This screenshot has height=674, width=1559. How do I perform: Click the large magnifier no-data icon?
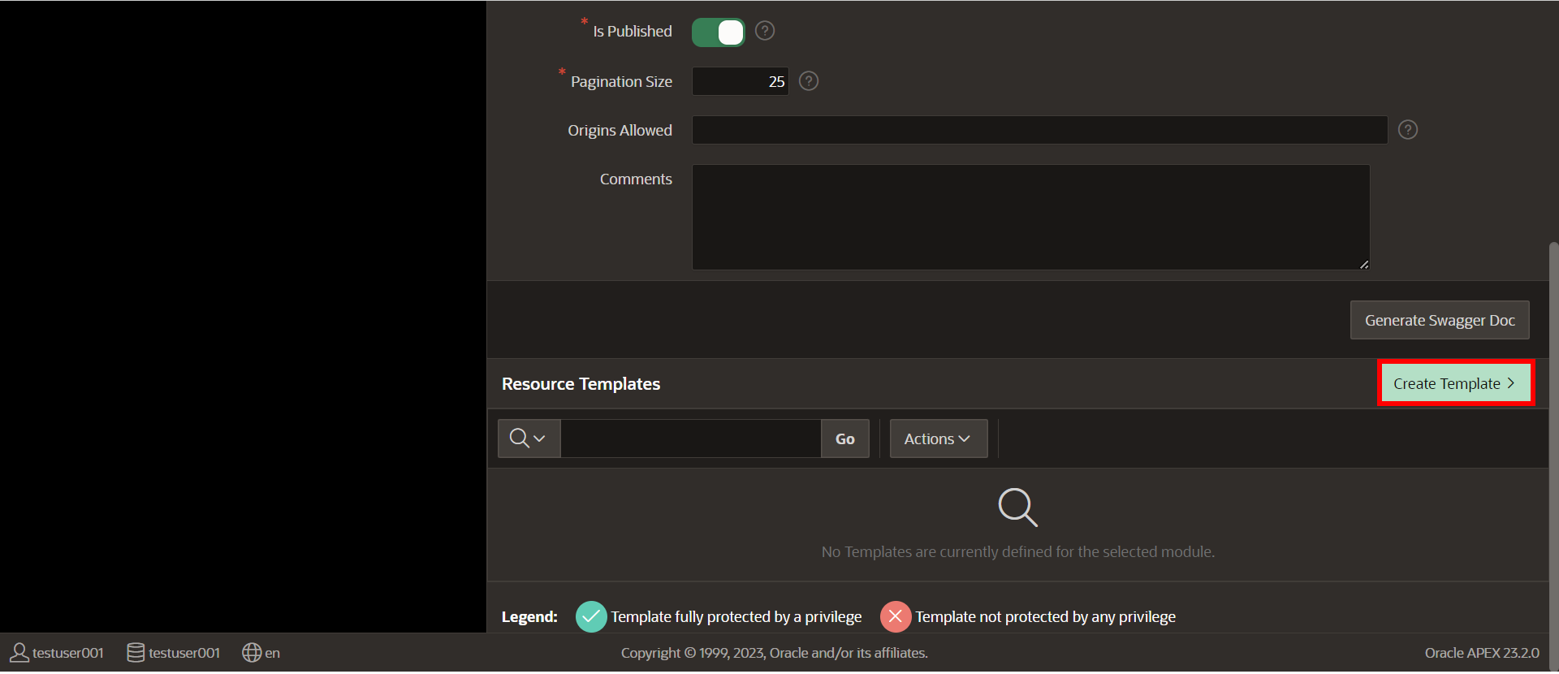(x=1017, y=508)
